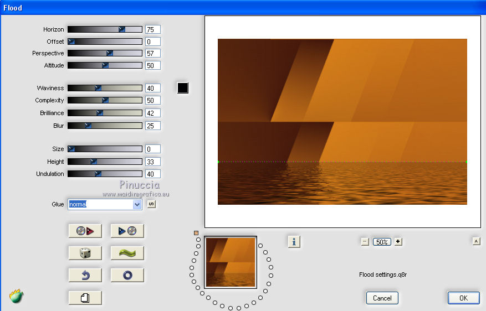Click the Undulation value field showing 40
The image size is (486, 311).
[x=153, y=174]
